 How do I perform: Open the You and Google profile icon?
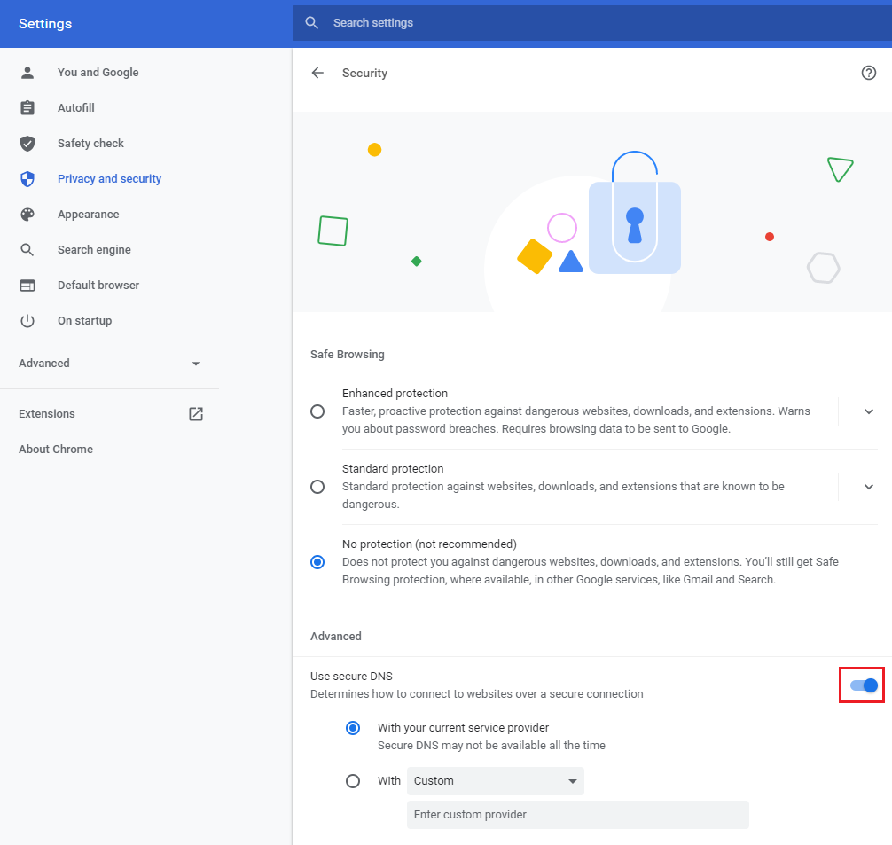point(27,72)
